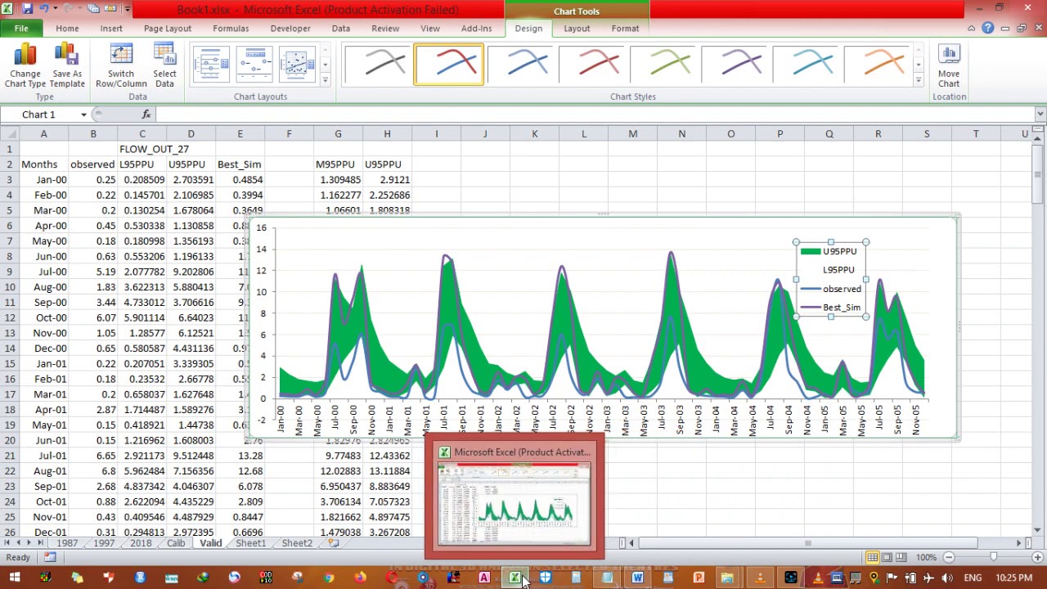The image size is (1047, 589).
Task: Switch to the Insert tab
Action: click(x=111, y=29)
